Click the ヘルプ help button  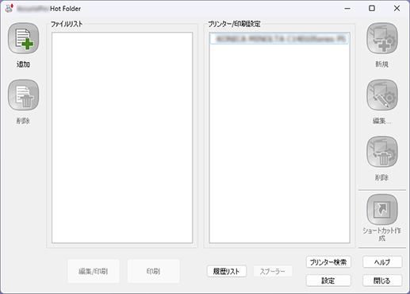click(x=382, y=262)
